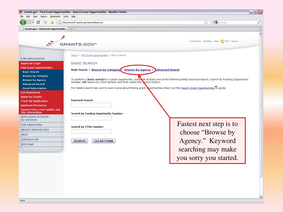Click the Advanced Search link
Screen dimensions: 283x212
tap(167, 70)
